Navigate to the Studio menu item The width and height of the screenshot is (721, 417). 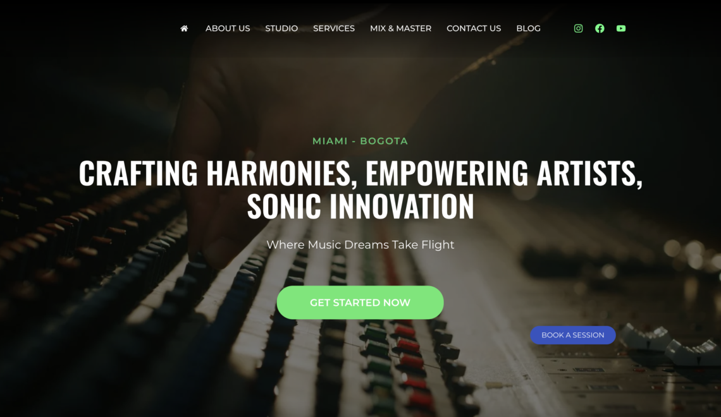281,28
